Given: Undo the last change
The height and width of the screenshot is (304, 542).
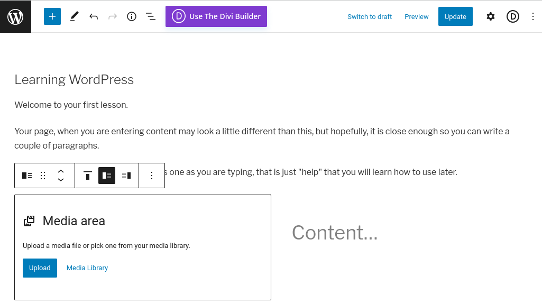Looking at the screenshot, I should click(93, 16).
